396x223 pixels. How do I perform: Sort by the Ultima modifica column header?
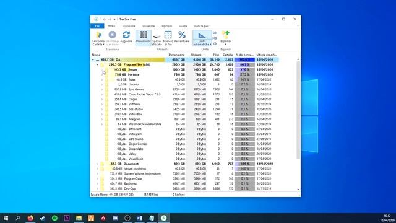[267, 55]
